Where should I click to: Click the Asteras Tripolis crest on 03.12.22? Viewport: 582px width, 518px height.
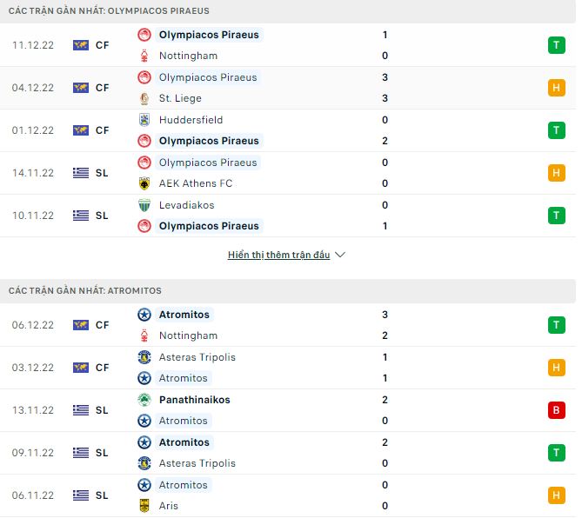click(x=144, y=357)
